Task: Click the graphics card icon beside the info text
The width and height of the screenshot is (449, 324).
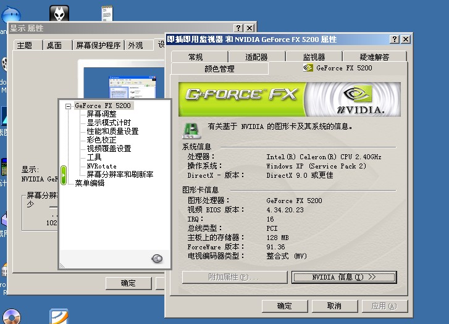Action: pos(192,128)
